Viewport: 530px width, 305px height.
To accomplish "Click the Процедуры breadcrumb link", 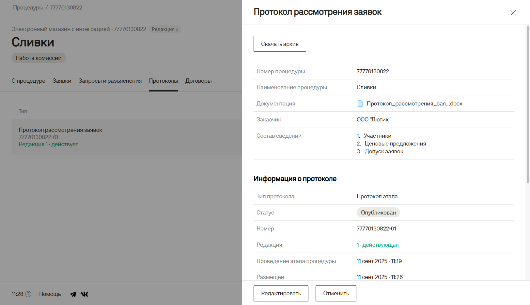I will pyautogui.click(x=28, y=7).
